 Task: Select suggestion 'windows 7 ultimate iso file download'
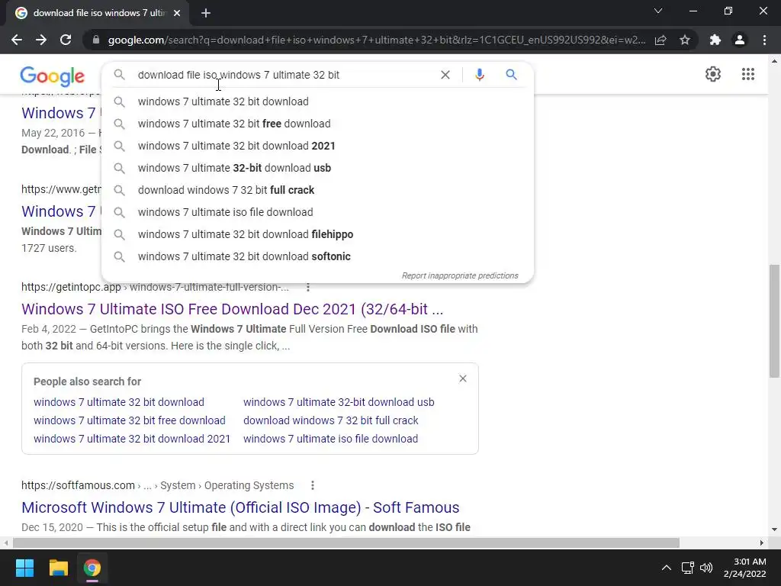pos(317,212)
